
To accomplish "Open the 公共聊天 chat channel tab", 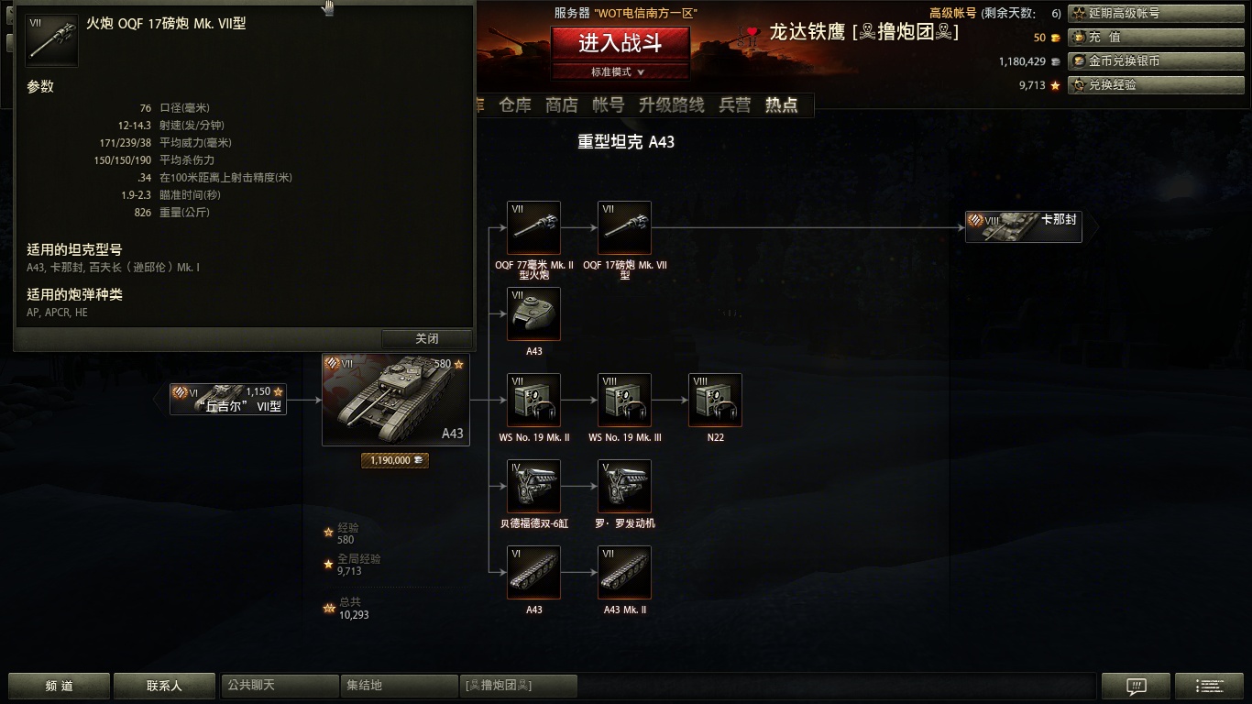I will pyautogui.click(x=280, y=686).
